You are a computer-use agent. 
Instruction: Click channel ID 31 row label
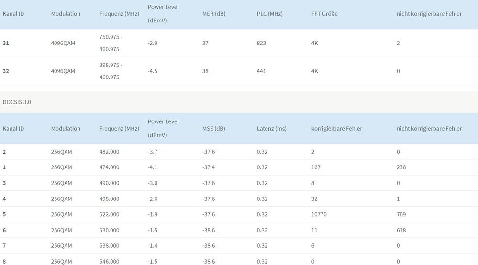click(6, 43)
